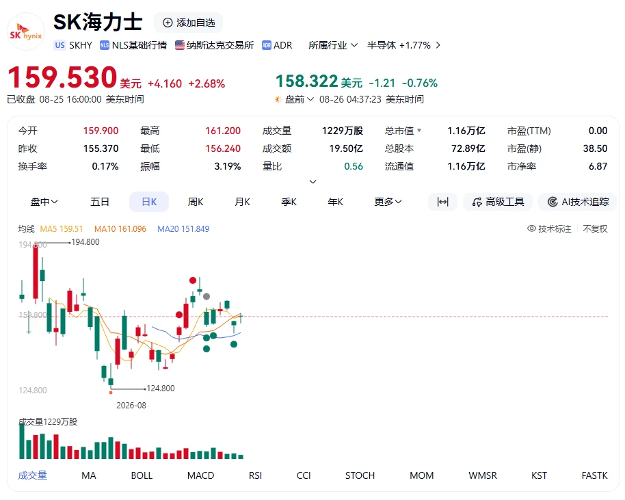Viewport: 625px width, 500px height.
Task: Open the 盘中 chart dropdown
Action: tap(44, 202)
